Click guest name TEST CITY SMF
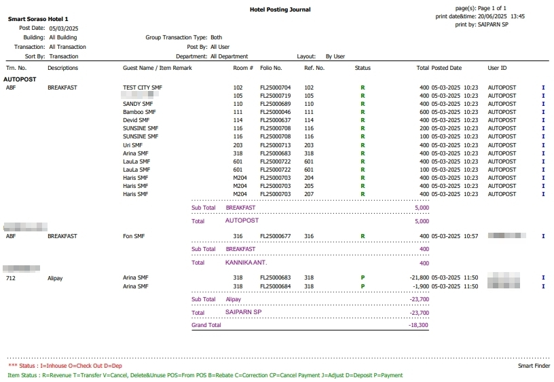Image resolution: width=554 pixels, height=382 pixels. (x=143, y=88)
